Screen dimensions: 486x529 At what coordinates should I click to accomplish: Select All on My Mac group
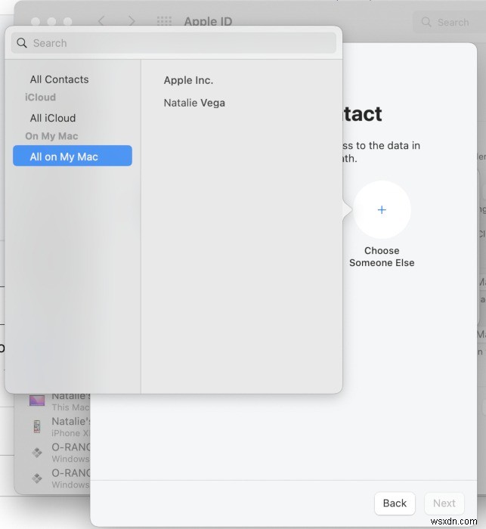(73, 156)
